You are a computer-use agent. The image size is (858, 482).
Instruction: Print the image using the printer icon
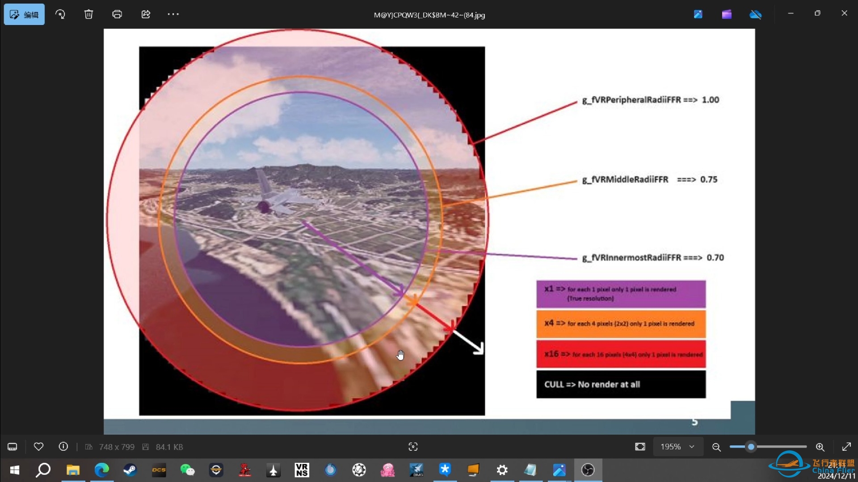point(117,14)
